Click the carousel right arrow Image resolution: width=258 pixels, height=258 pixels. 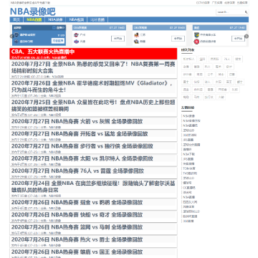point(247,37)
